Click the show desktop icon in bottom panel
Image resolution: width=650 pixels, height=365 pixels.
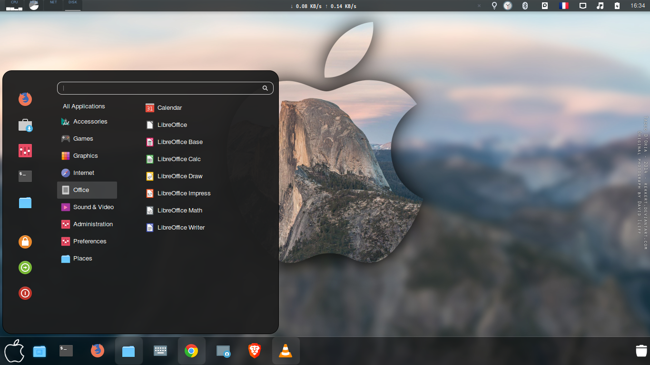pyautogui.click(x=39, y=351)
